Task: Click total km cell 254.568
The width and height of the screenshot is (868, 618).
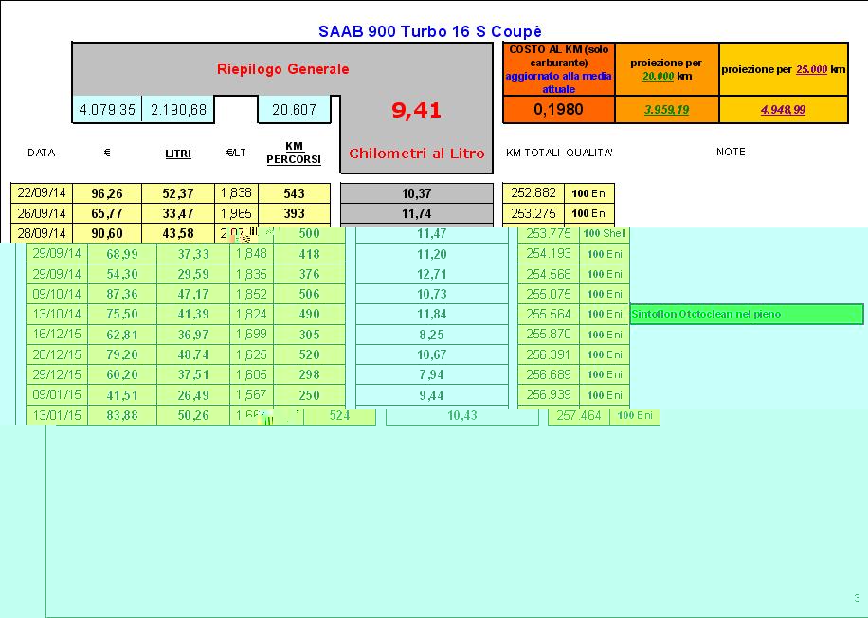Action: (549, 274)
